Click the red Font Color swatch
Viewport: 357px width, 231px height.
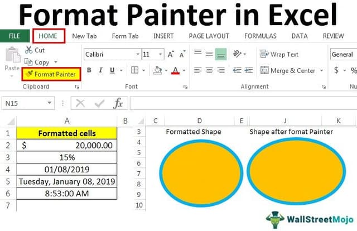click(176, 71)
